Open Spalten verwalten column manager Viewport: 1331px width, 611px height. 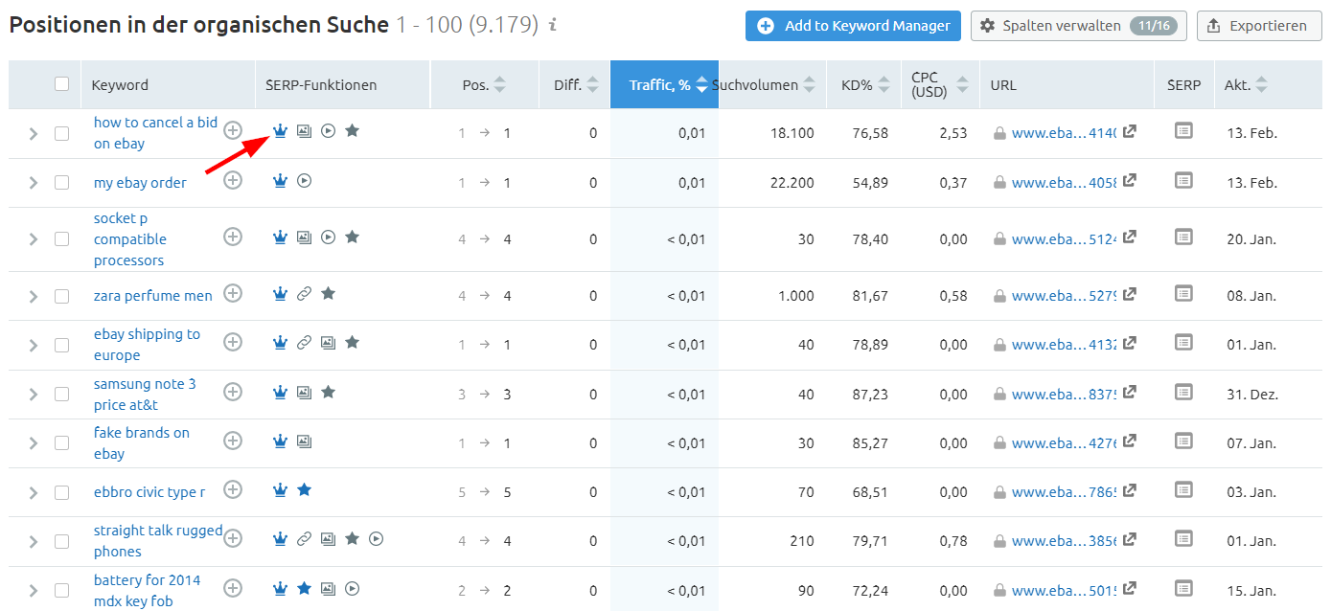point(1079,26)
